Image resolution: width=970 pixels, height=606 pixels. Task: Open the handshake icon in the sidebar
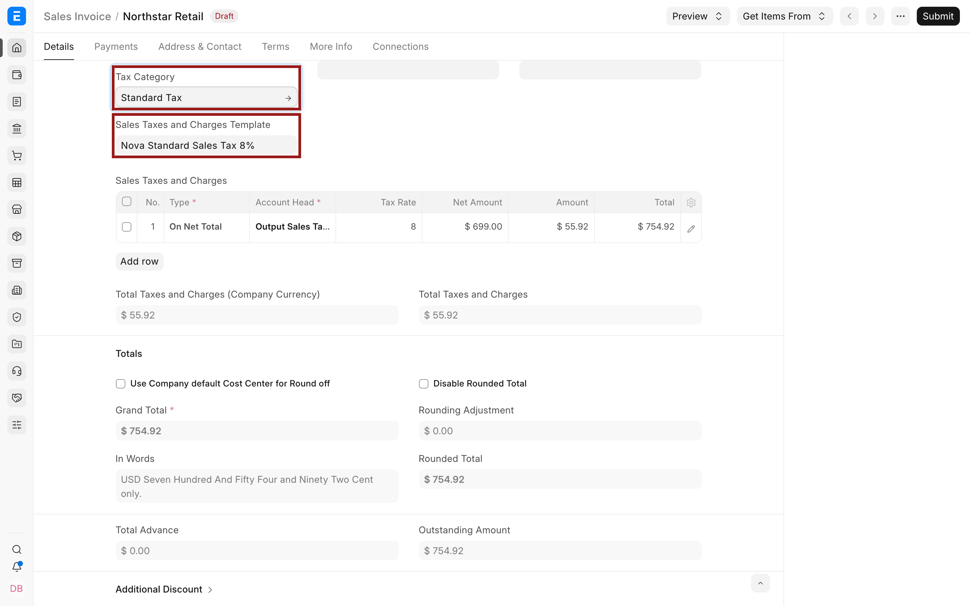tap(17, 398)
